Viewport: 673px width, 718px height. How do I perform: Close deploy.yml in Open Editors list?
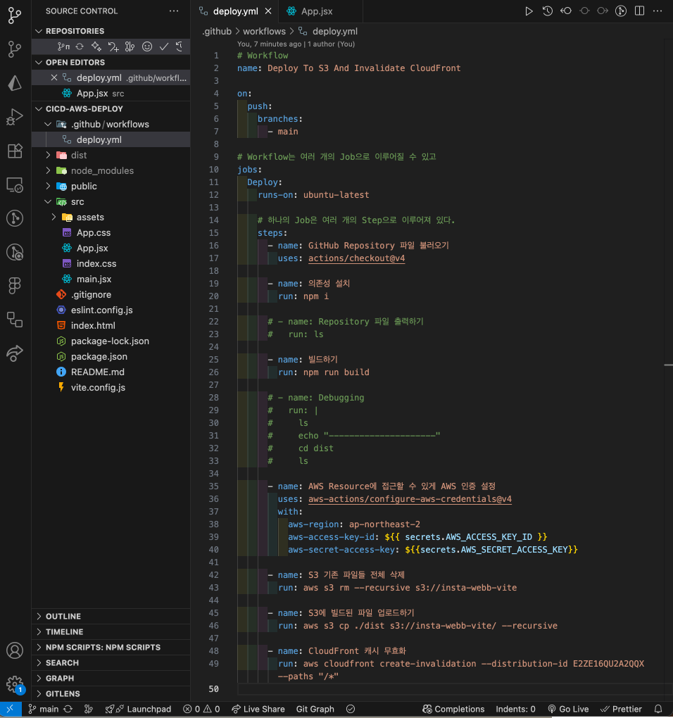[54, 77]
